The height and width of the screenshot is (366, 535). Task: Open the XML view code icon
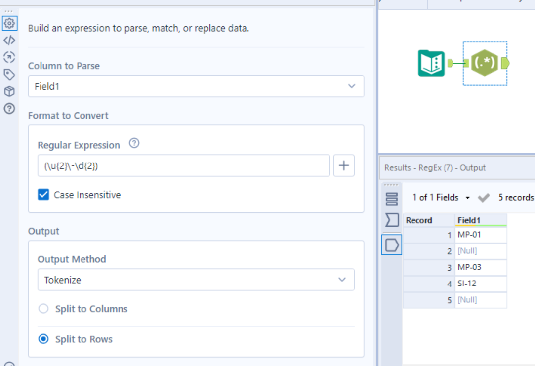tap(9, 40)
